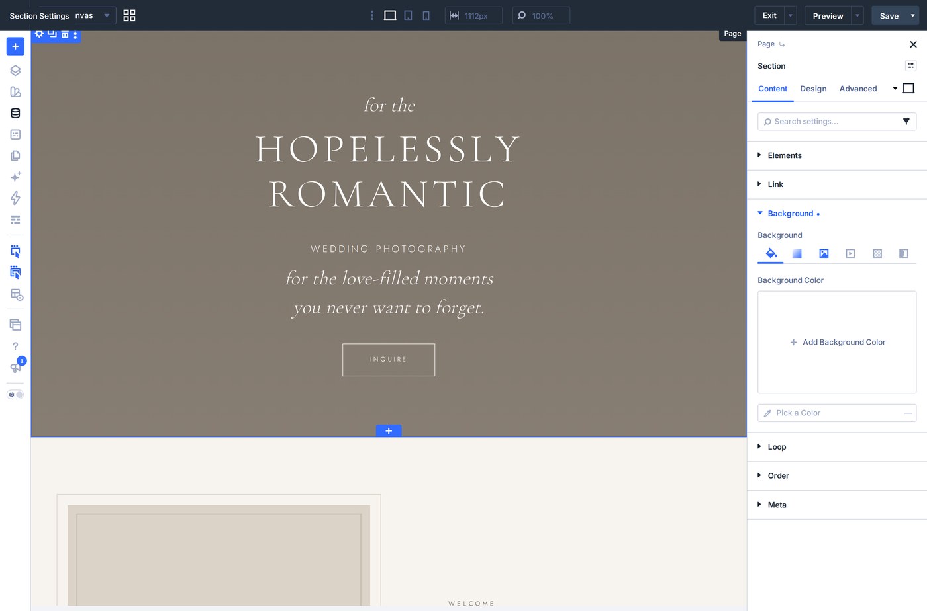Viewport: 927px width, 611px height.
Task: Open the lightning bolt icon in sidebar
Action: [x=15, y=198]
